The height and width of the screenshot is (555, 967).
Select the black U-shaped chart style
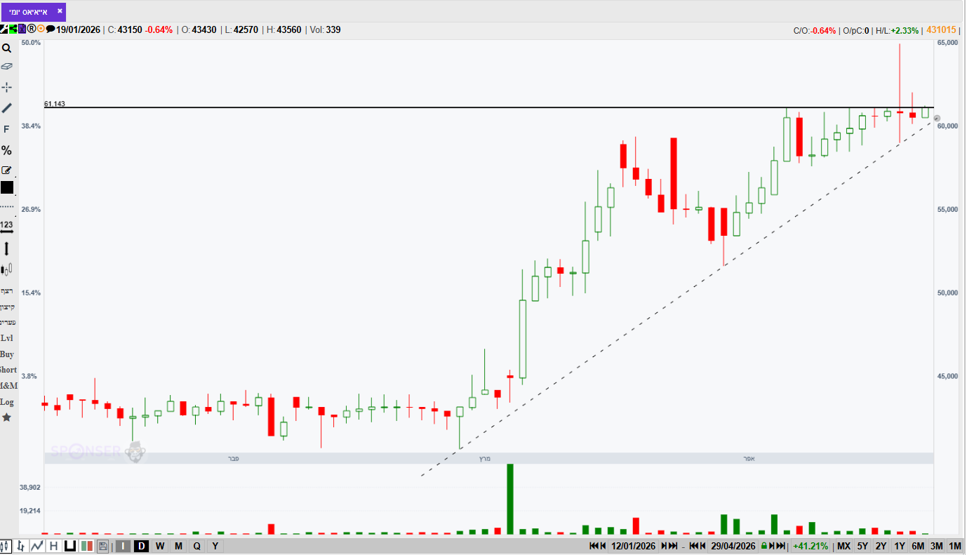tap(69, 546)
